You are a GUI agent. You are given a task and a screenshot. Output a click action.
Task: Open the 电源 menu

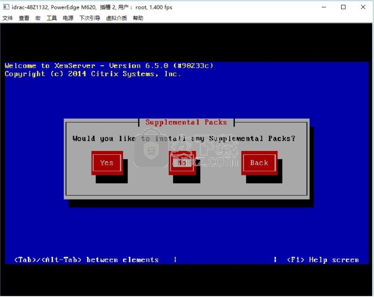[x=68, y=18]
